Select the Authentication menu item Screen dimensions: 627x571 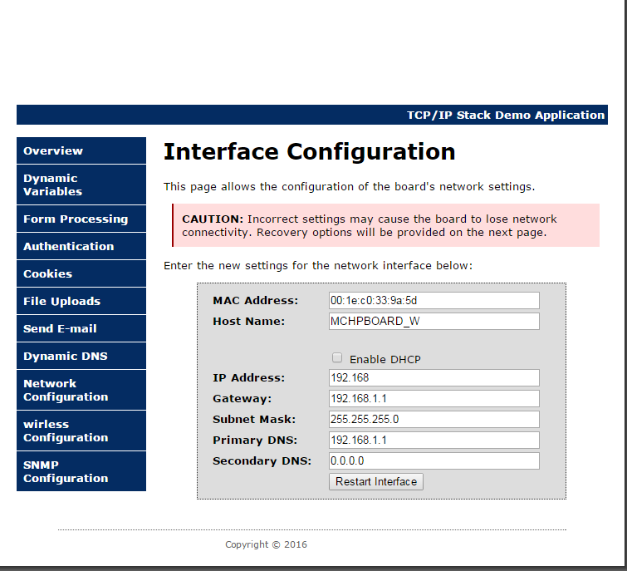click(x=81, y=246)
